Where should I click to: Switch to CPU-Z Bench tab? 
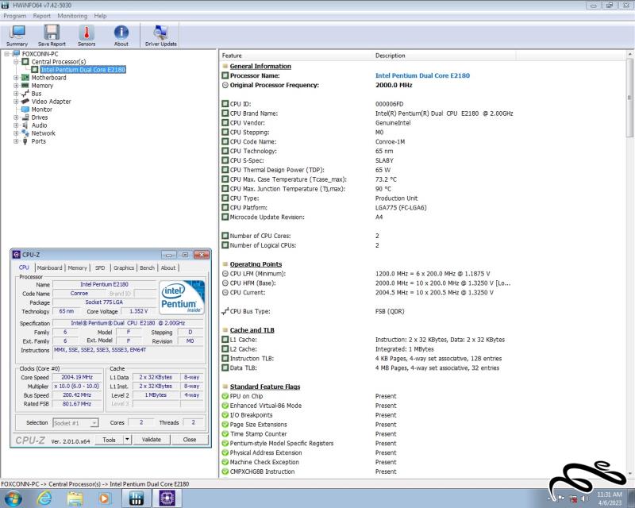(147, 267)
